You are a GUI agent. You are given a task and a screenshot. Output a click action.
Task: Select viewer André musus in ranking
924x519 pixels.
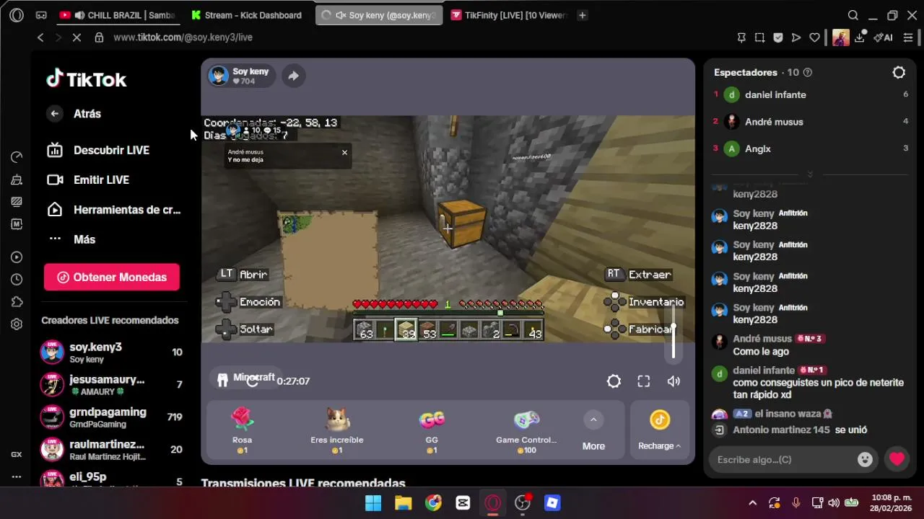[x=810, y=122]
